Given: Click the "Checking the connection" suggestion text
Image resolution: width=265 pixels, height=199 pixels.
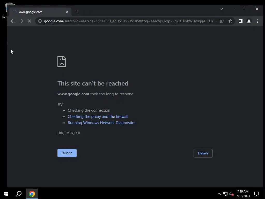Looking at the screenshot, I should [89, 110].
